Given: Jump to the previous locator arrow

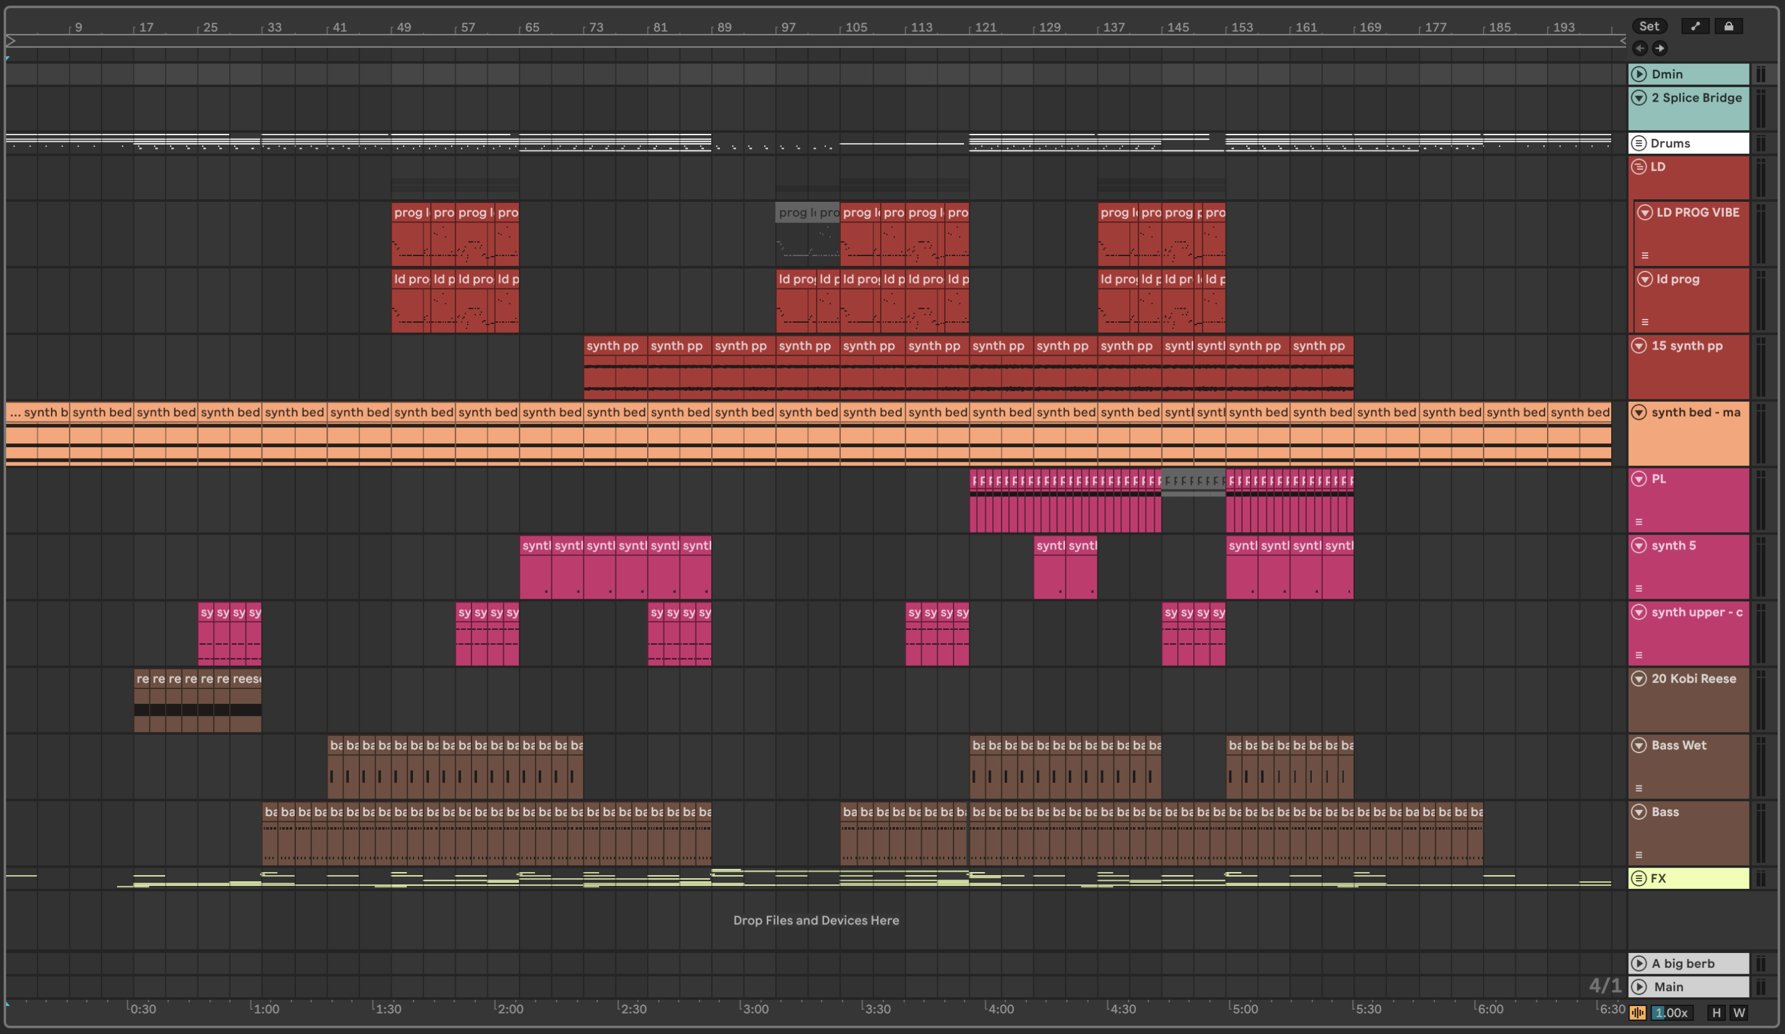Looking at the screenshot, I should (1639, 48).
